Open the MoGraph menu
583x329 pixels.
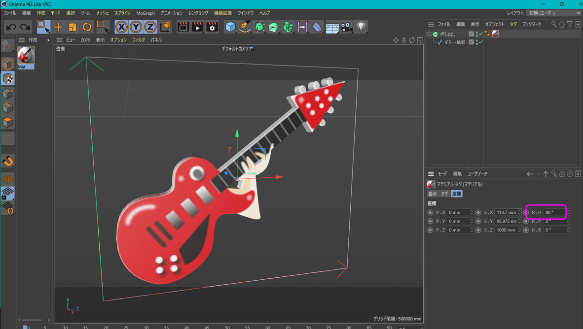pos(146,13)
